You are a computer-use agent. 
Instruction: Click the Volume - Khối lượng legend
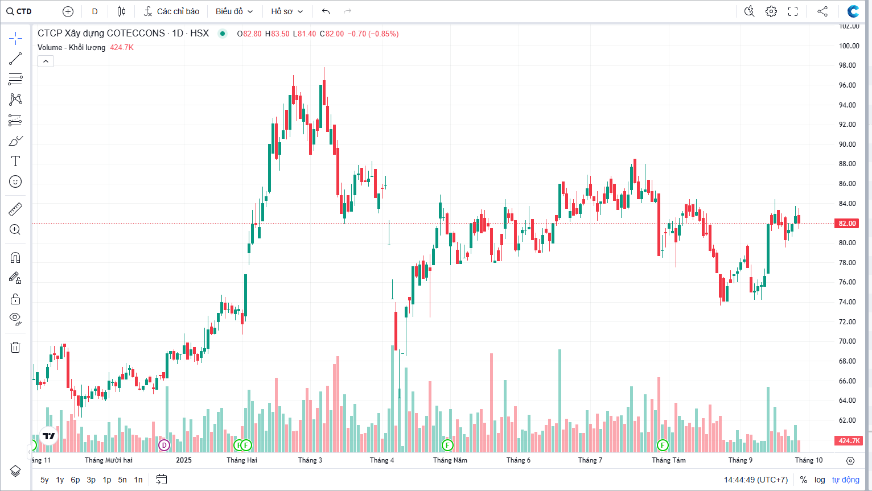(x=72, y=47)
